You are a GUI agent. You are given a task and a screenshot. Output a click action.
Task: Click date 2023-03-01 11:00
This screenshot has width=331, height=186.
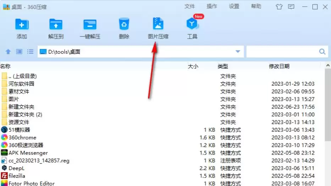[x=293, y=114]
